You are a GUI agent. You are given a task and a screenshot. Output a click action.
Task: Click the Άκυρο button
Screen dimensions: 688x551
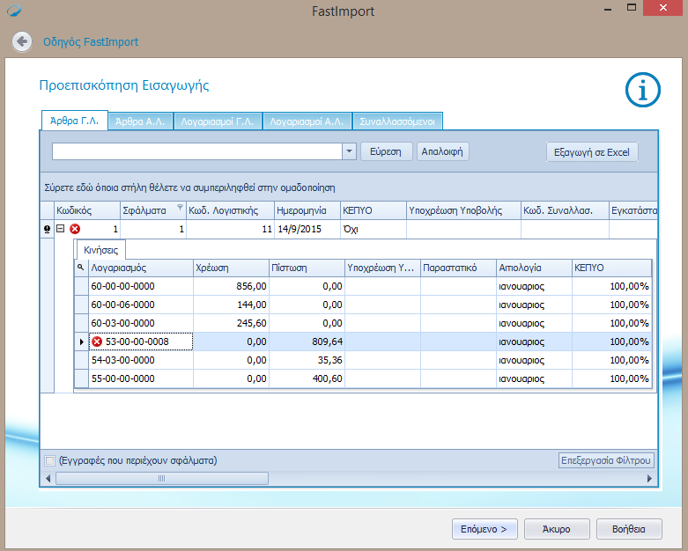click(557, 529)
